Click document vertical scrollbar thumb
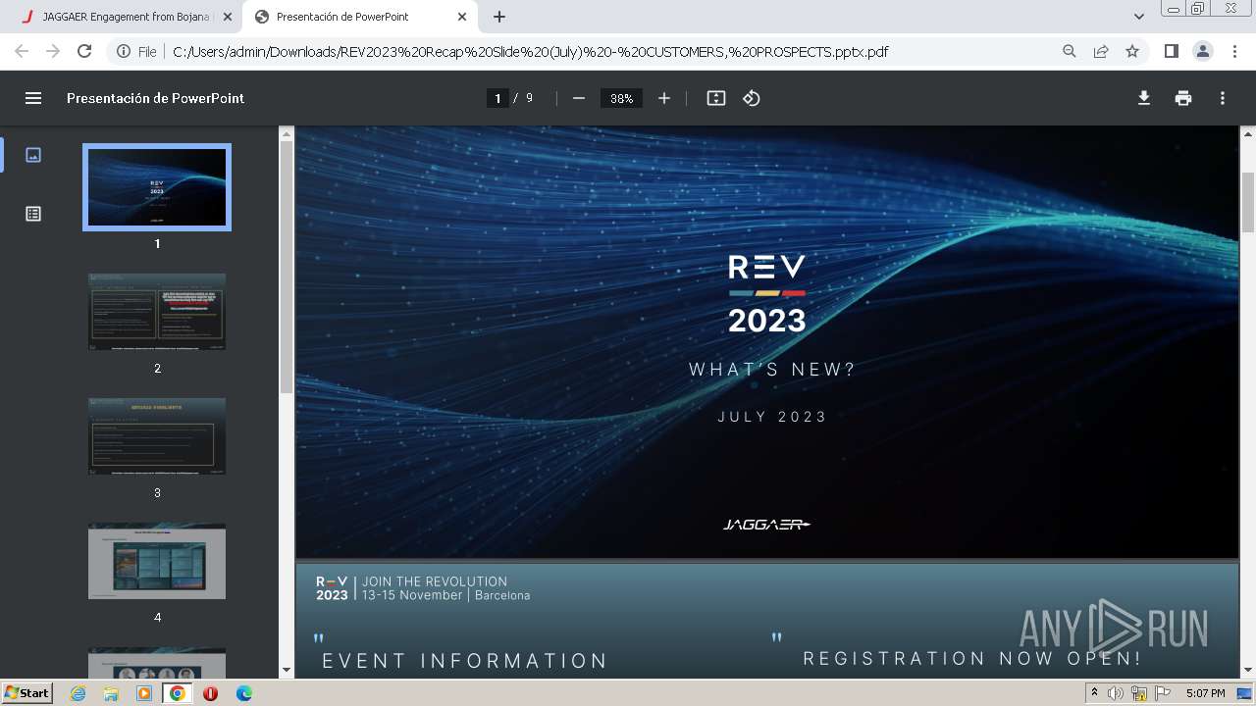 (1247, 202)
